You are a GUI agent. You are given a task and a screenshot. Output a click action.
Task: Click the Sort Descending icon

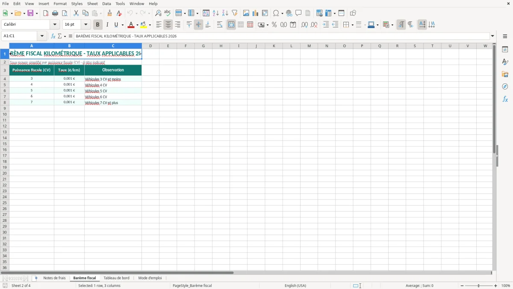tap(225, 13)
